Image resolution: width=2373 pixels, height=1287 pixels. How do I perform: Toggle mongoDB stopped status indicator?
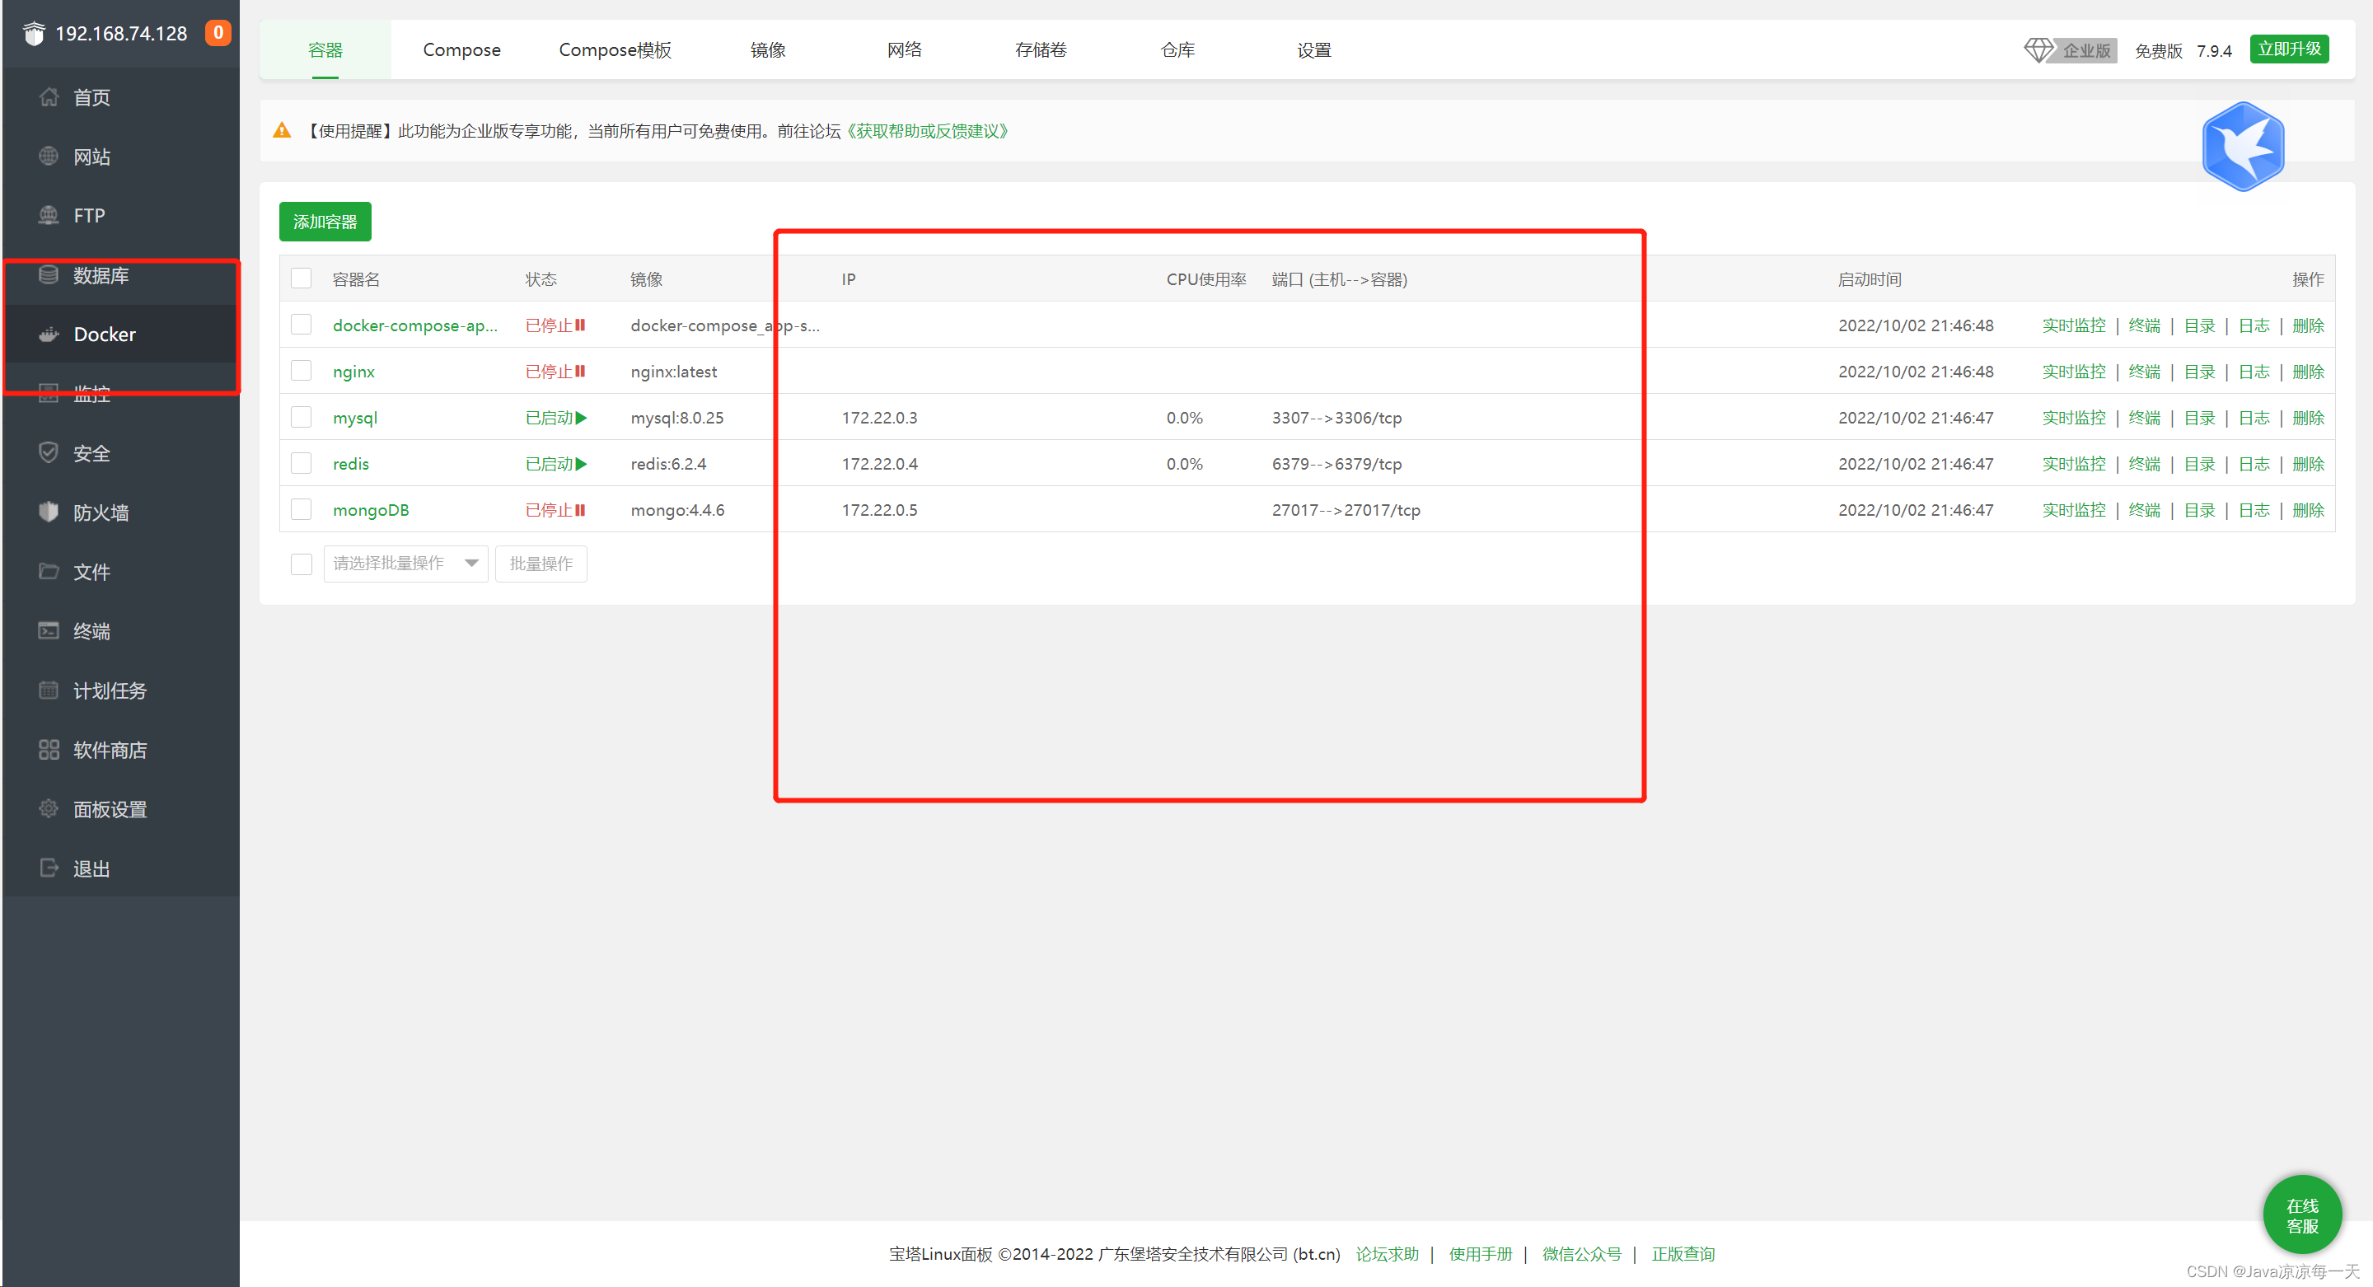[555, 510]
